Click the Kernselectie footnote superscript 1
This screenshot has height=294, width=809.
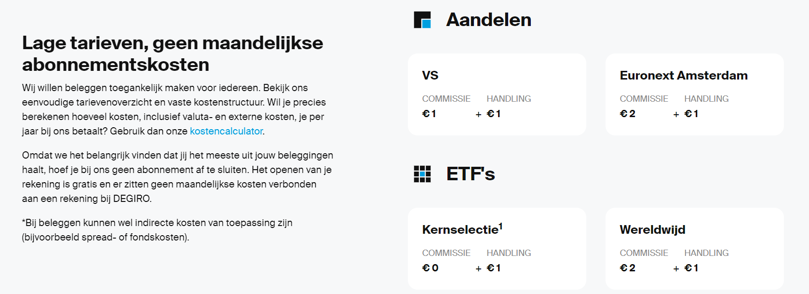(x=500, y=226)
